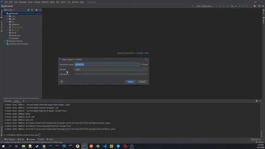Click the master branch indicator
Screen dimensions: 265x149
(260, 142)
